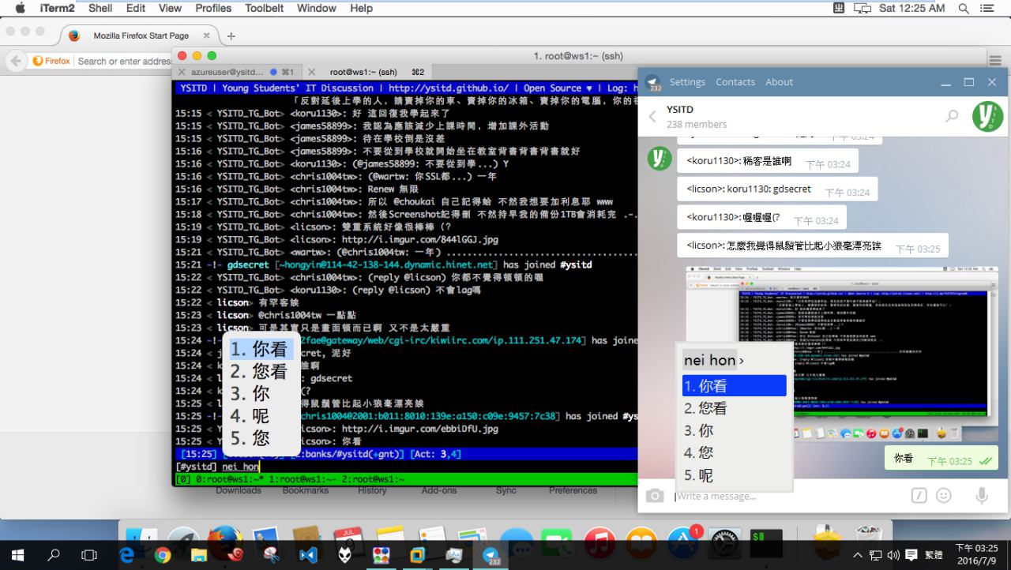Open the YSITD green group avatar
Image resolution: width=1011 pixels, height=570 pixels.
click(987, 116)
